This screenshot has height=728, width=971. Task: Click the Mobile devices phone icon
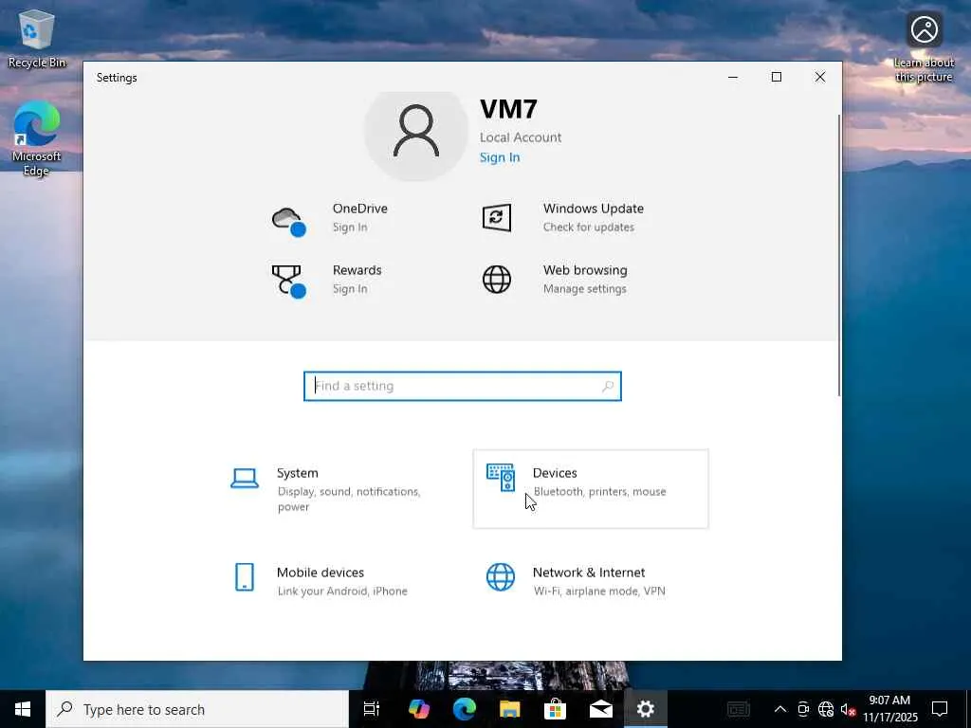point(245,577)
